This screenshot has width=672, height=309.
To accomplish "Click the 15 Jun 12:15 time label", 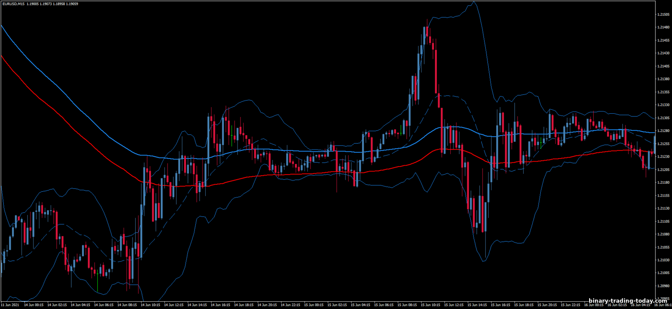I will click(x=455, y=305).
